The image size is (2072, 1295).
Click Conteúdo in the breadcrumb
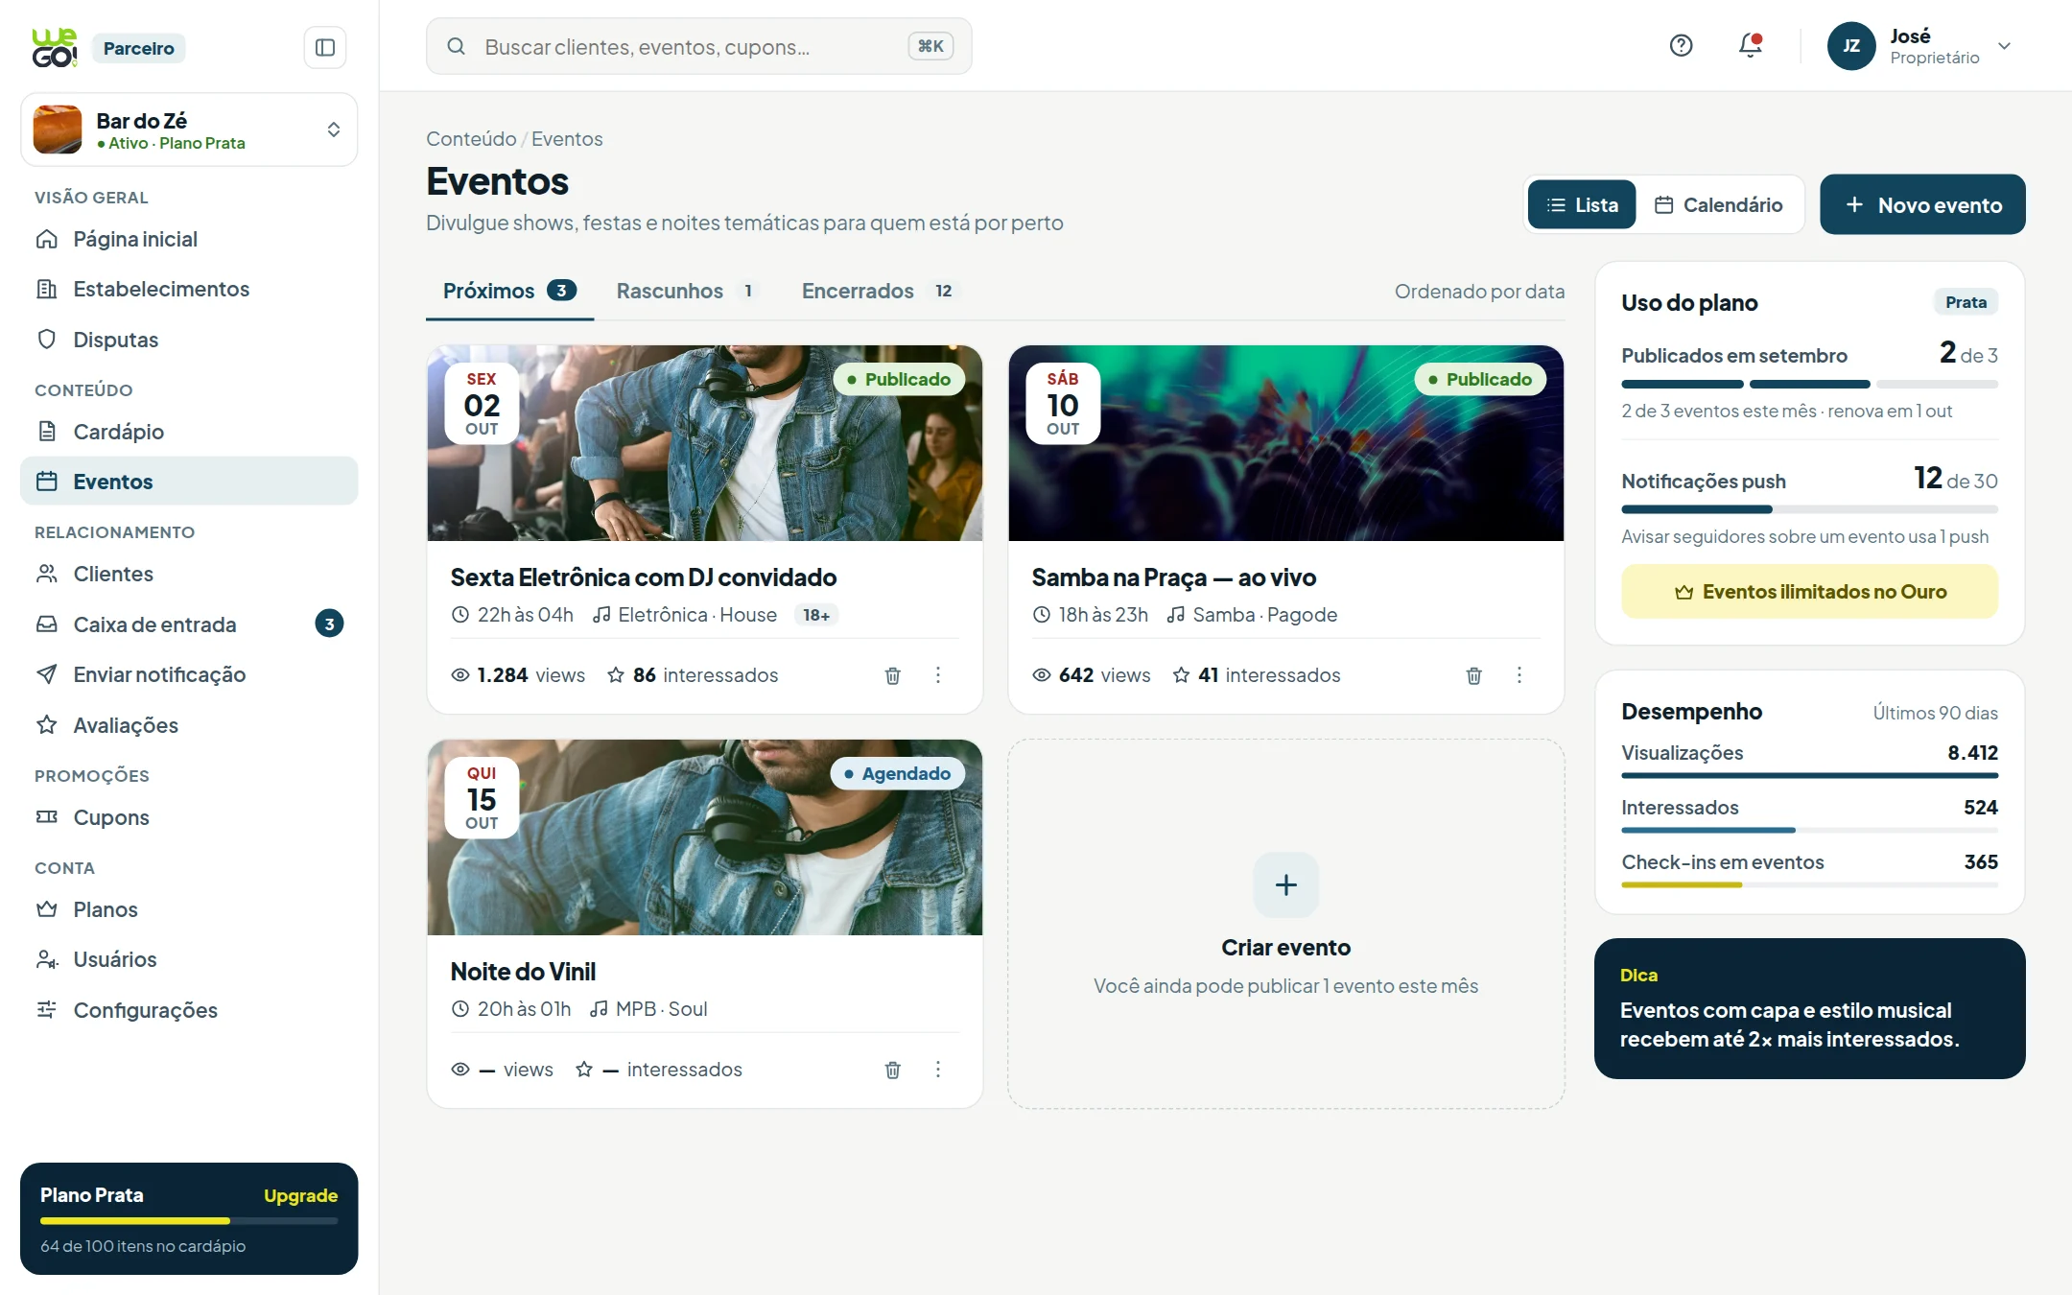pos(470,139)
